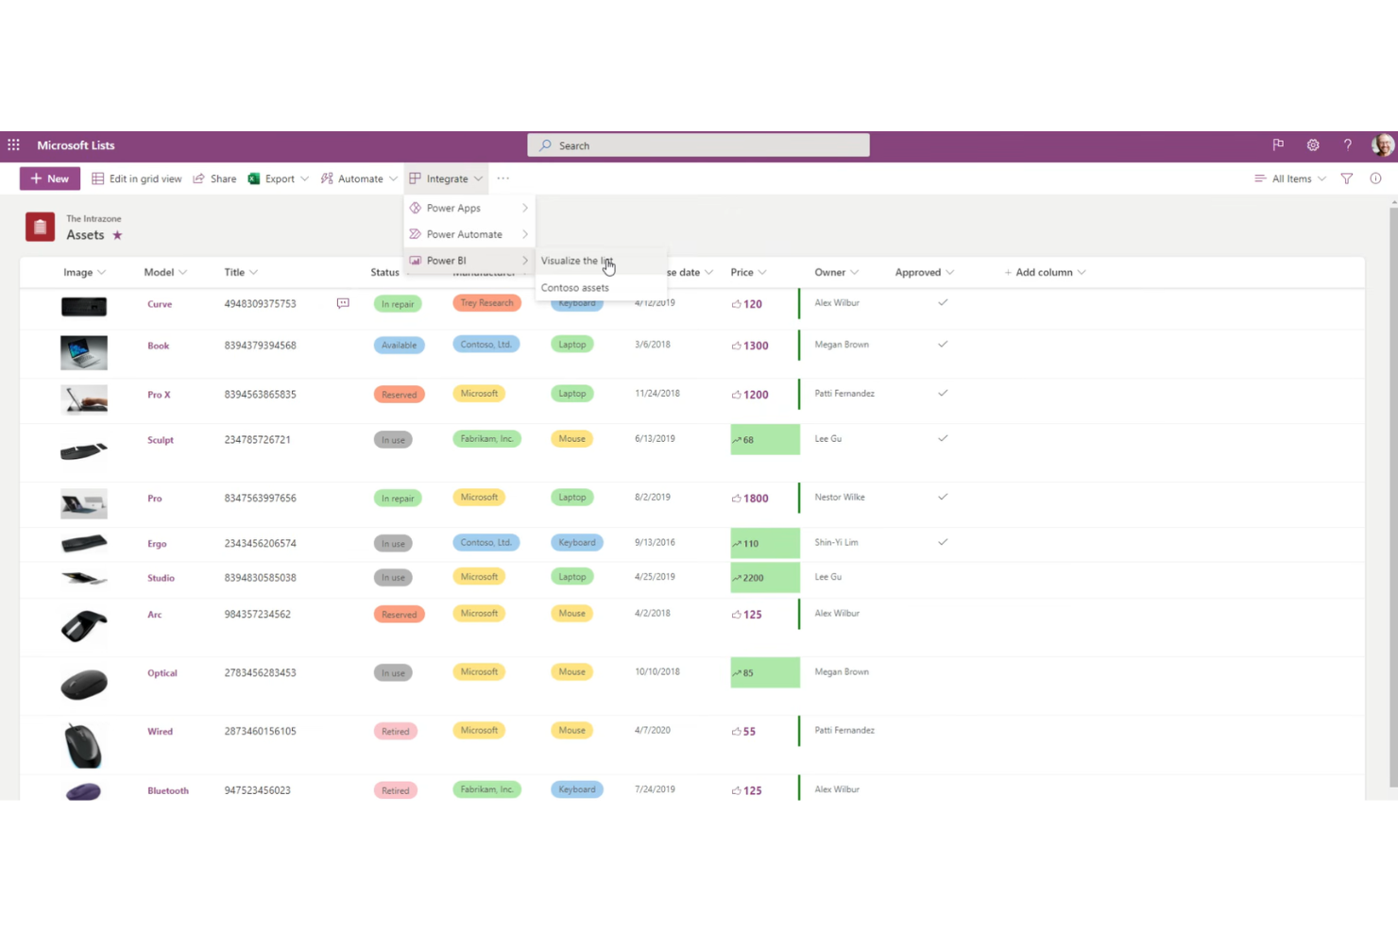The height and width of the screenshot is (932, 1398).
Task: Open the Price column header dropdown
Action: pyautogui.click(x=748, y=272)
